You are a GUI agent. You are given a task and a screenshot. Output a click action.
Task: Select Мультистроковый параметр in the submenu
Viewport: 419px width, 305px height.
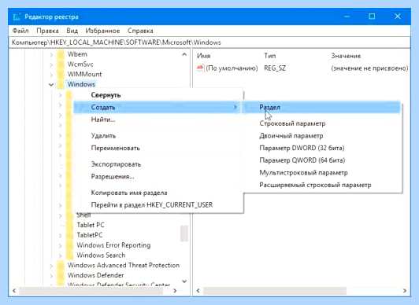click(x=321, y=172)
